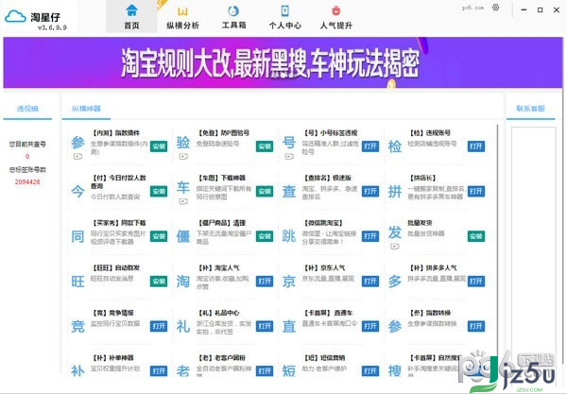Select the 联系客服 panel tab
This screenshot has height=394, width=567.
tap(530, 109)
